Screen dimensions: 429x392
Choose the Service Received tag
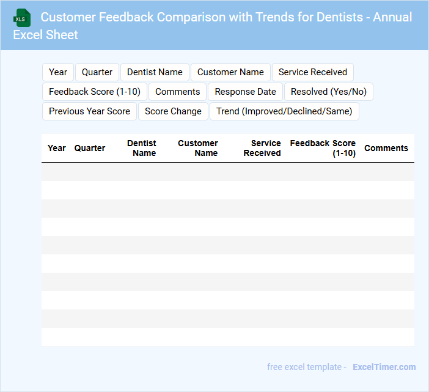click(x=312, y=72)
